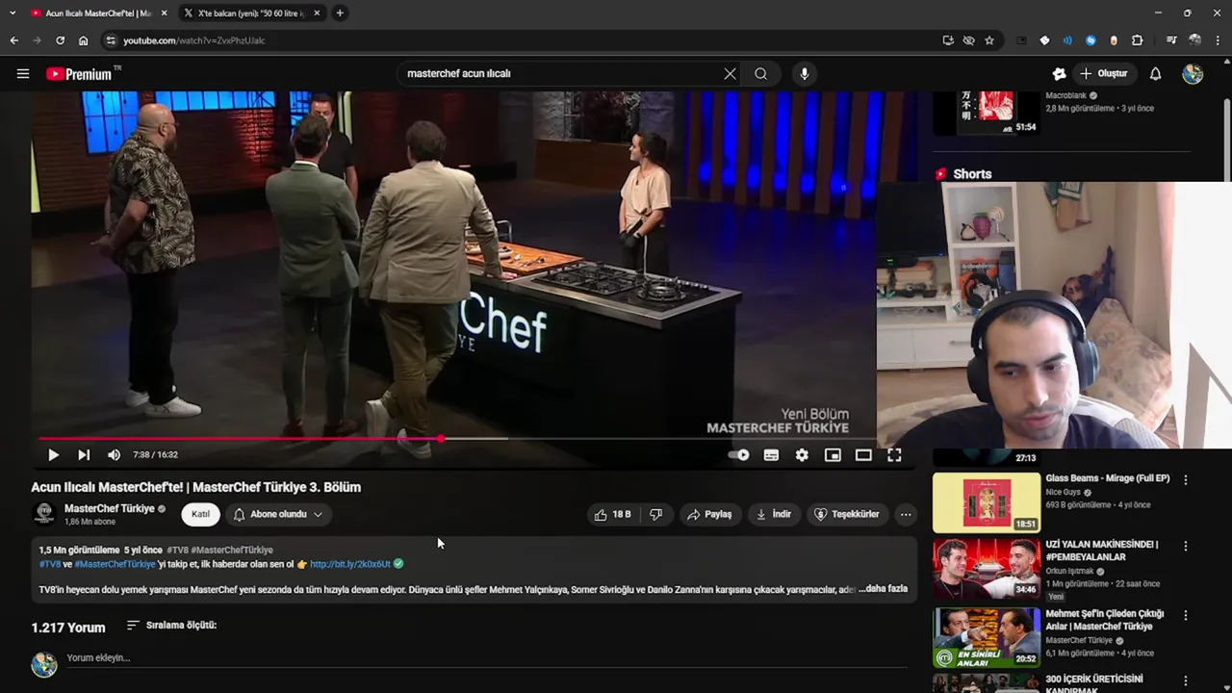Screen dimensions: 1232x693
Task: Open a new browser tab
Action: 340,13
